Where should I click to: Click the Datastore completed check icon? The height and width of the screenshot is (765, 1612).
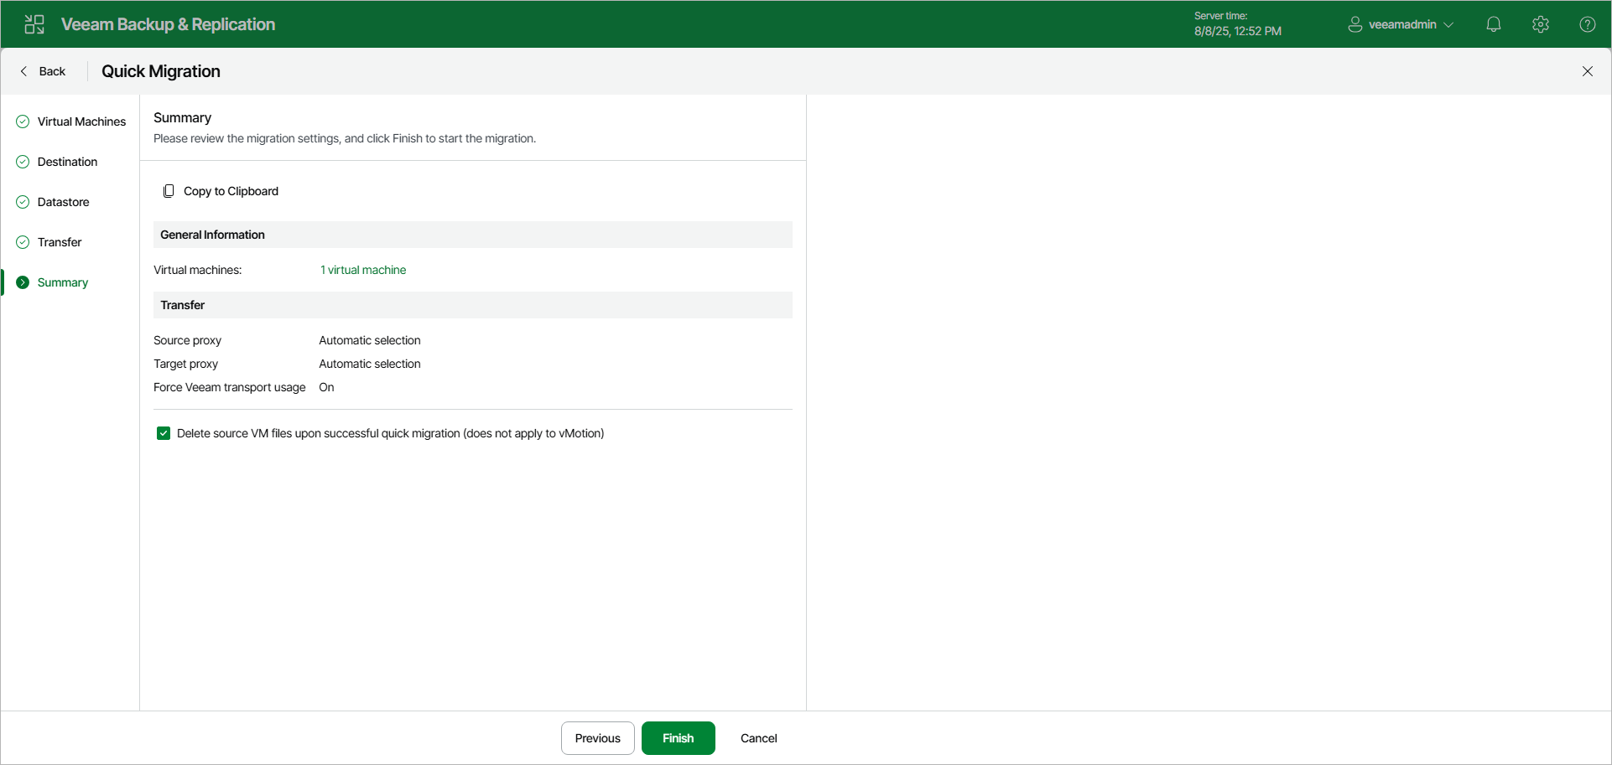click(x=23, y=202)
